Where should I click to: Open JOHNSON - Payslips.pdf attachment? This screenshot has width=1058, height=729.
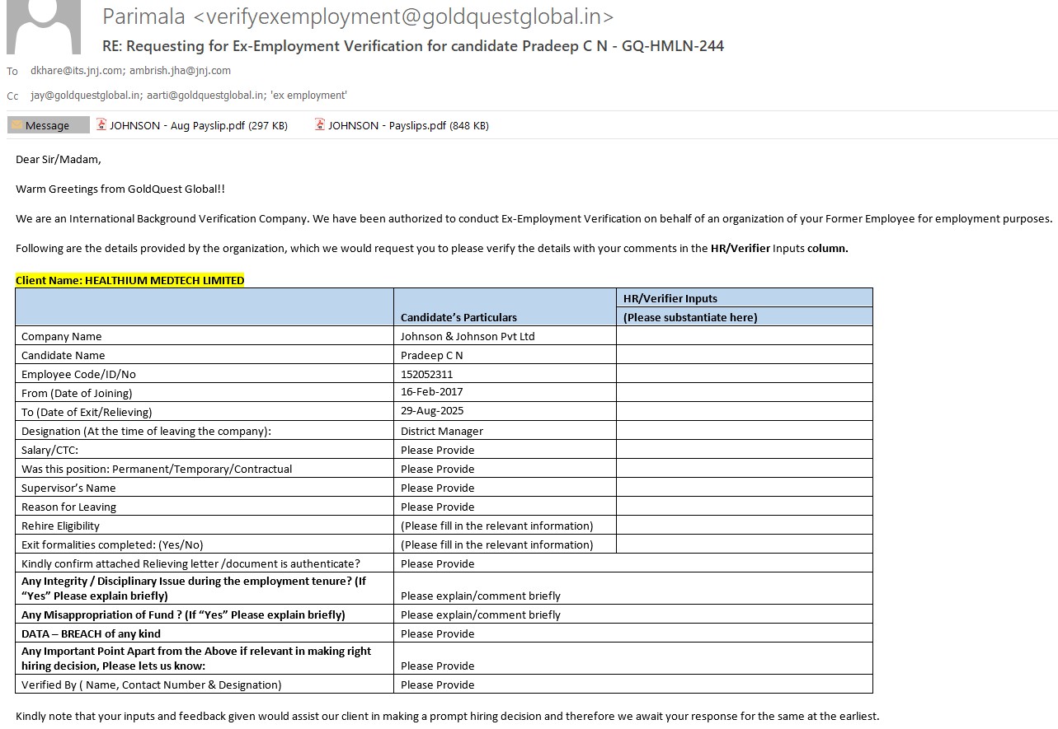[x=408, y=126]
